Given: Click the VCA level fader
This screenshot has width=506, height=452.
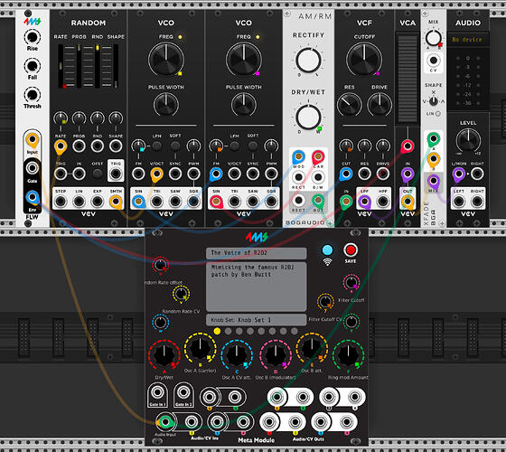Looking at the screenshot, I should click(408, 79).
